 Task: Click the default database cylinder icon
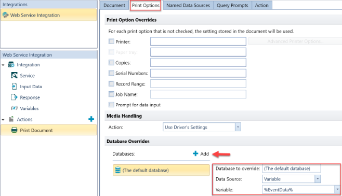click(x=118, y=170)
